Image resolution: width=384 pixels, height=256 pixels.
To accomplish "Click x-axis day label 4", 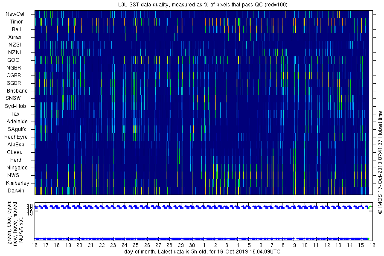I will [x=238, y=245].
